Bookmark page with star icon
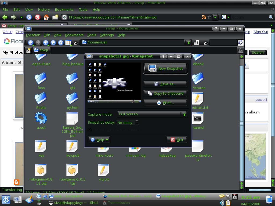 tap(209, 17)
